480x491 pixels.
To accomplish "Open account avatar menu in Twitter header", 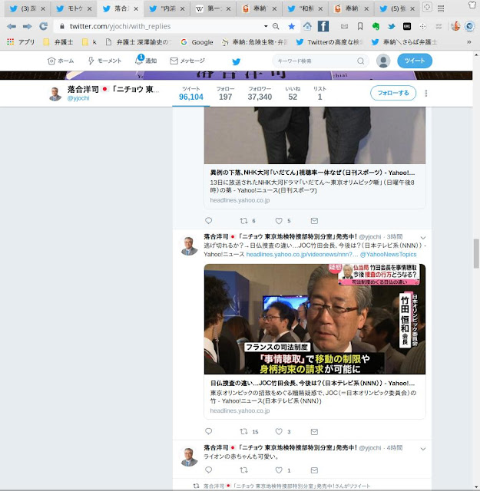I will [383, 61].
